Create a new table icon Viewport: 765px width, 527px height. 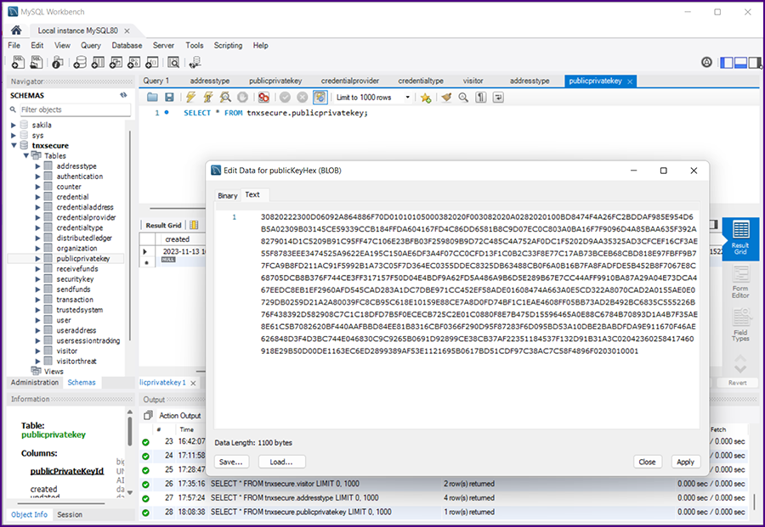click(x=98, y=62)
